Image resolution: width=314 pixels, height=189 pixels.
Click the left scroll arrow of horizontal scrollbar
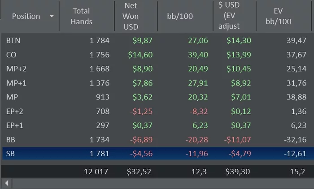(7, 183)
